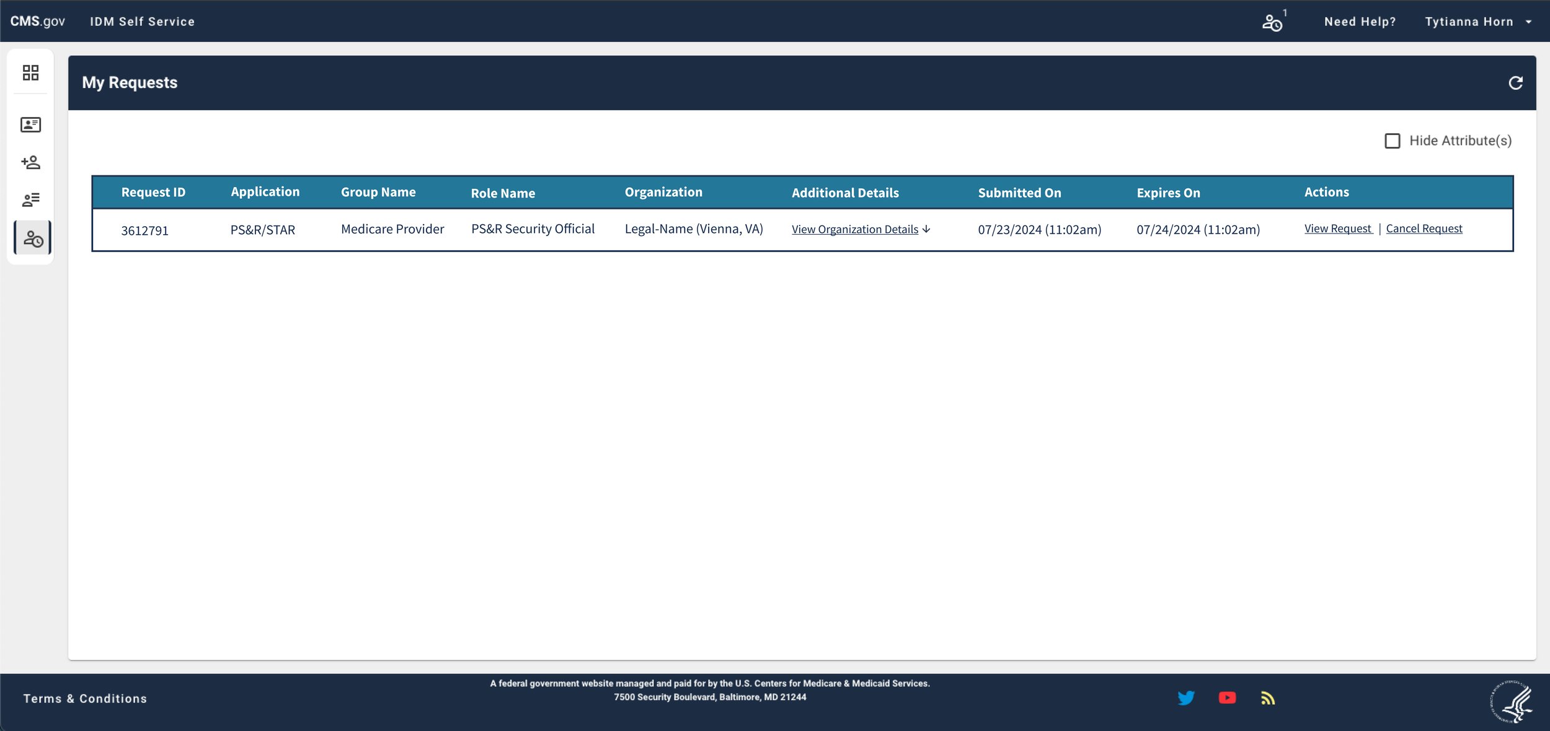Expand View Organization Details
Viewport: 1550px width, 731px height.
[x=860, y=229]
